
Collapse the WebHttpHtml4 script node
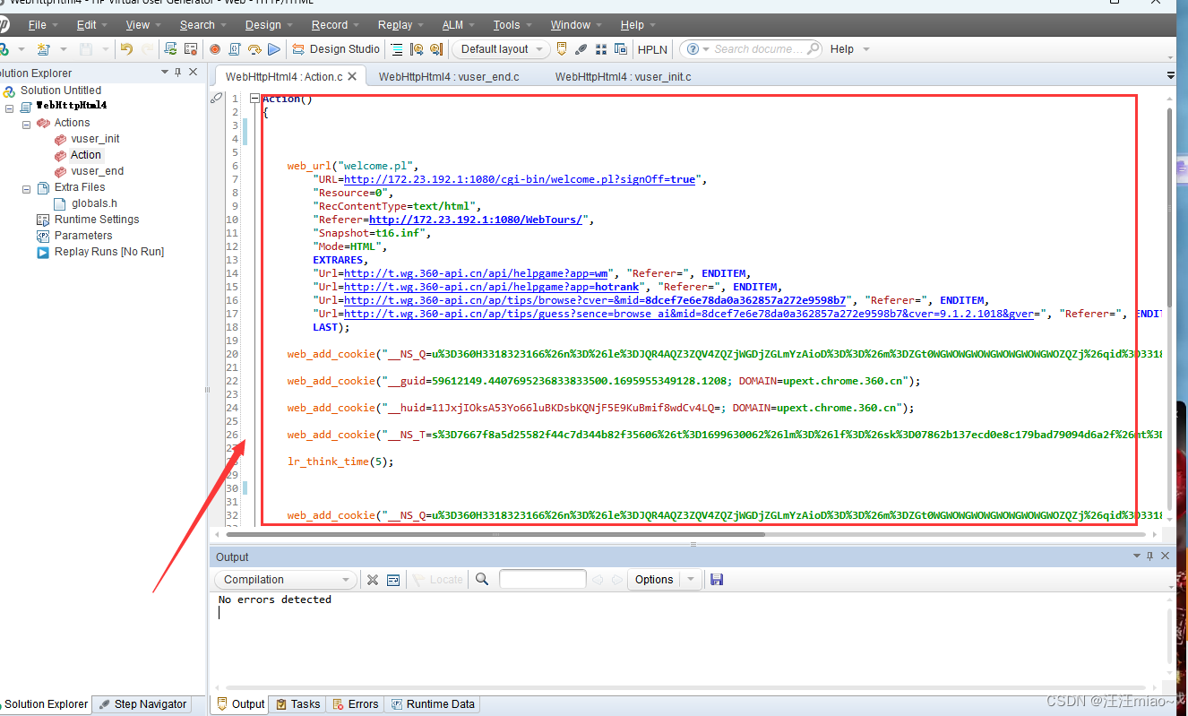(x=10, y=108)
